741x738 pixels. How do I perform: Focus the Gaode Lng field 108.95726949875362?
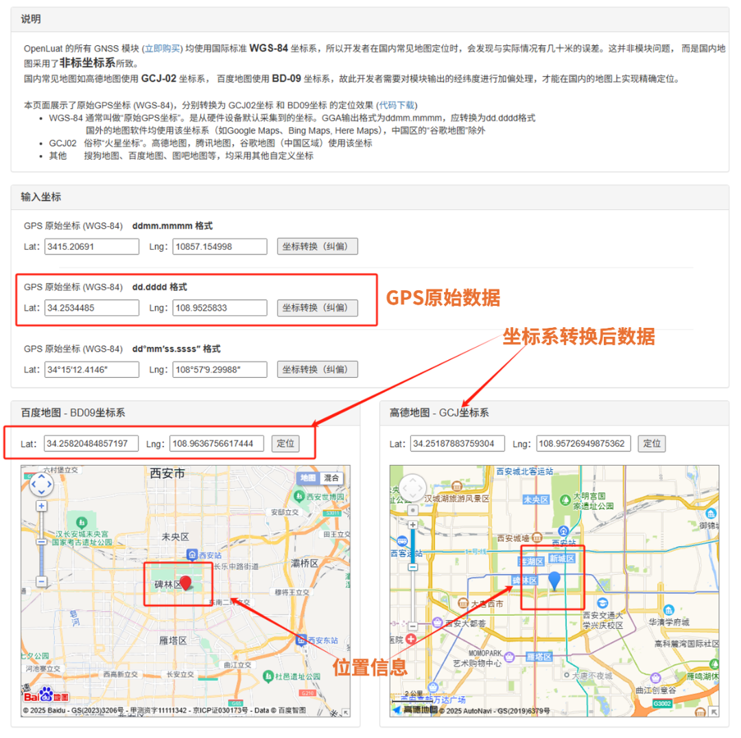click(x=584, y=443)
